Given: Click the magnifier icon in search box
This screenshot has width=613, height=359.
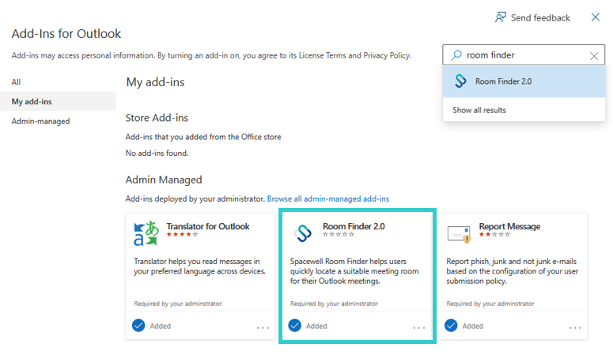Looking at the screenshot, I should tap(456, 55).
